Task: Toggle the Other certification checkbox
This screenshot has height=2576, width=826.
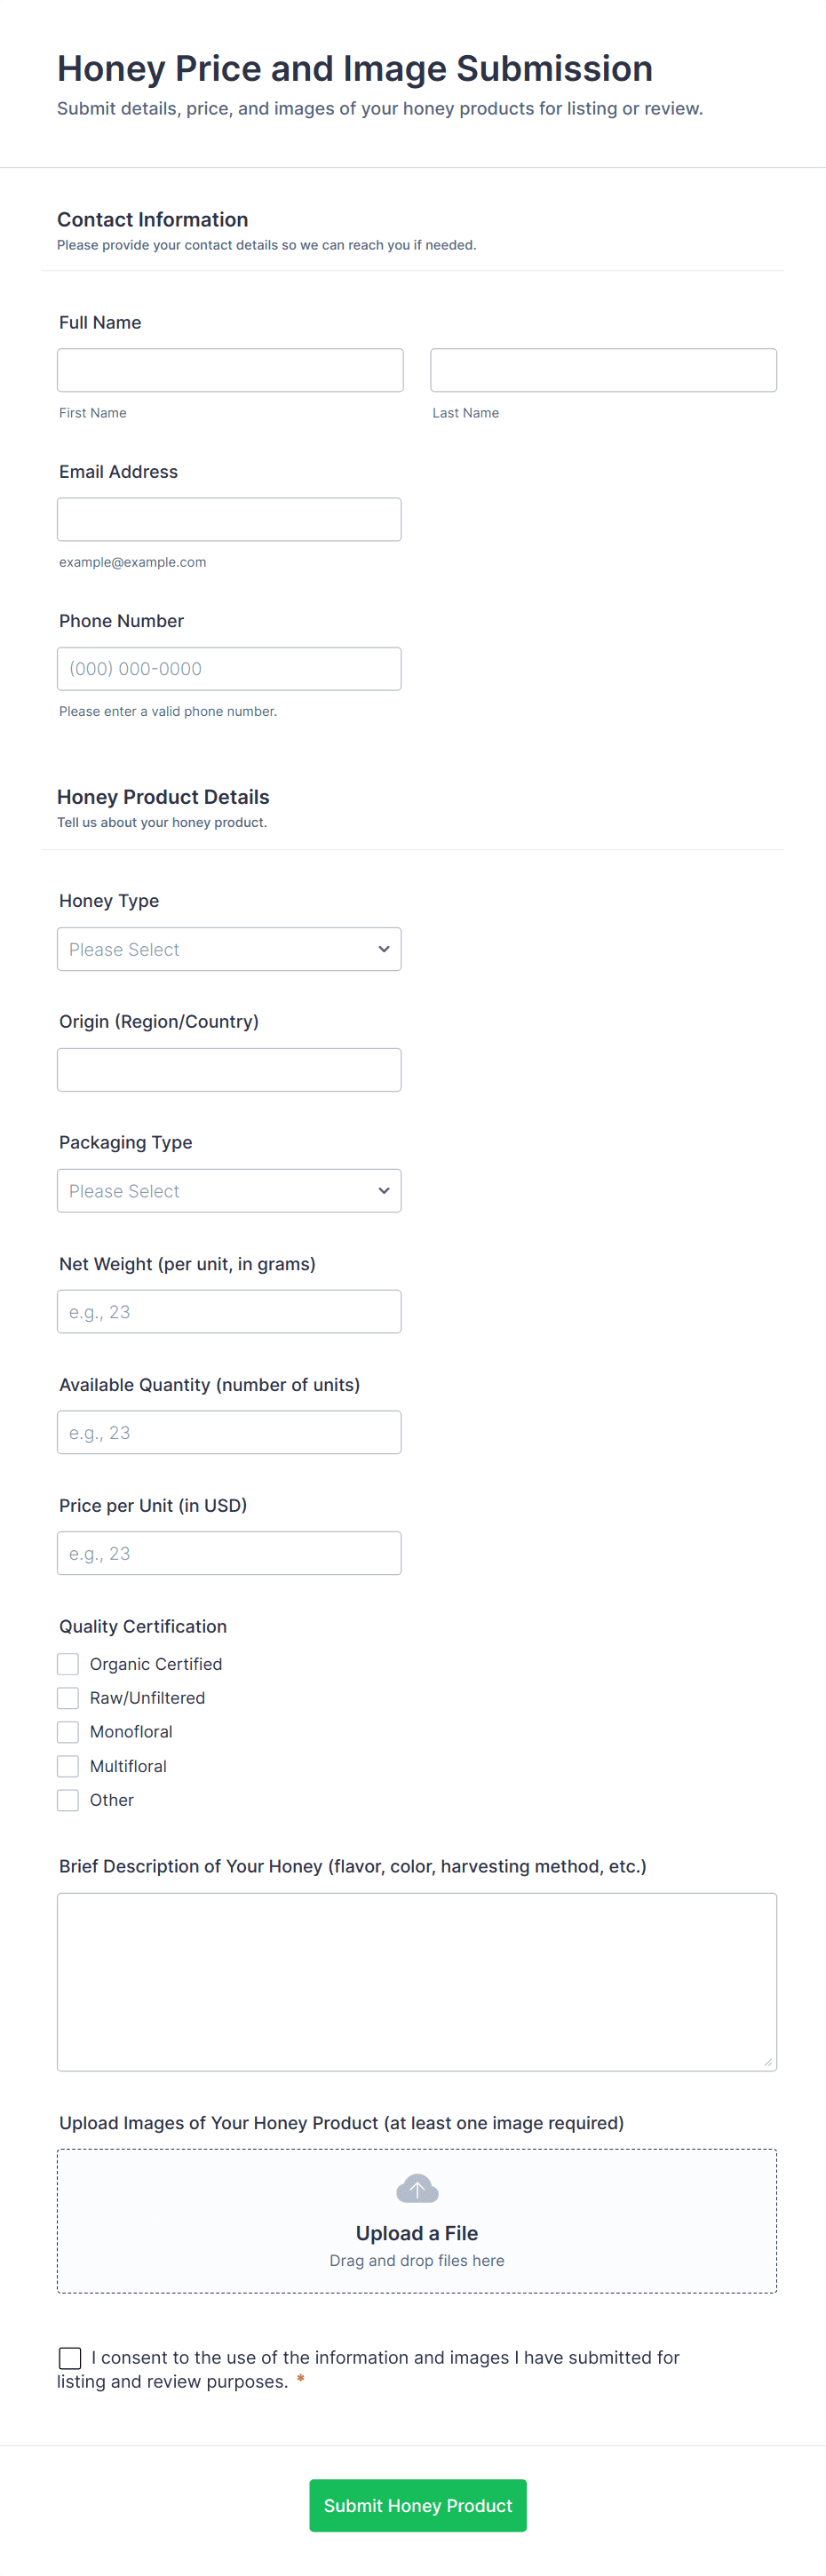Action: (x=68, y=1799)
